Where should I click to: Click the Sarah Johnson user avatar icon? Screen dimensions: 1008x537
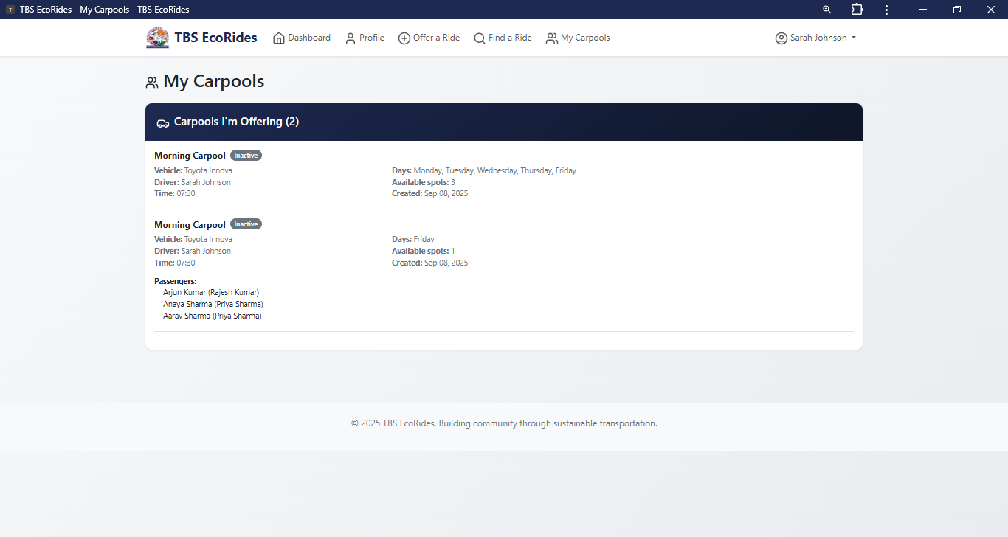(x=781, y=38)
